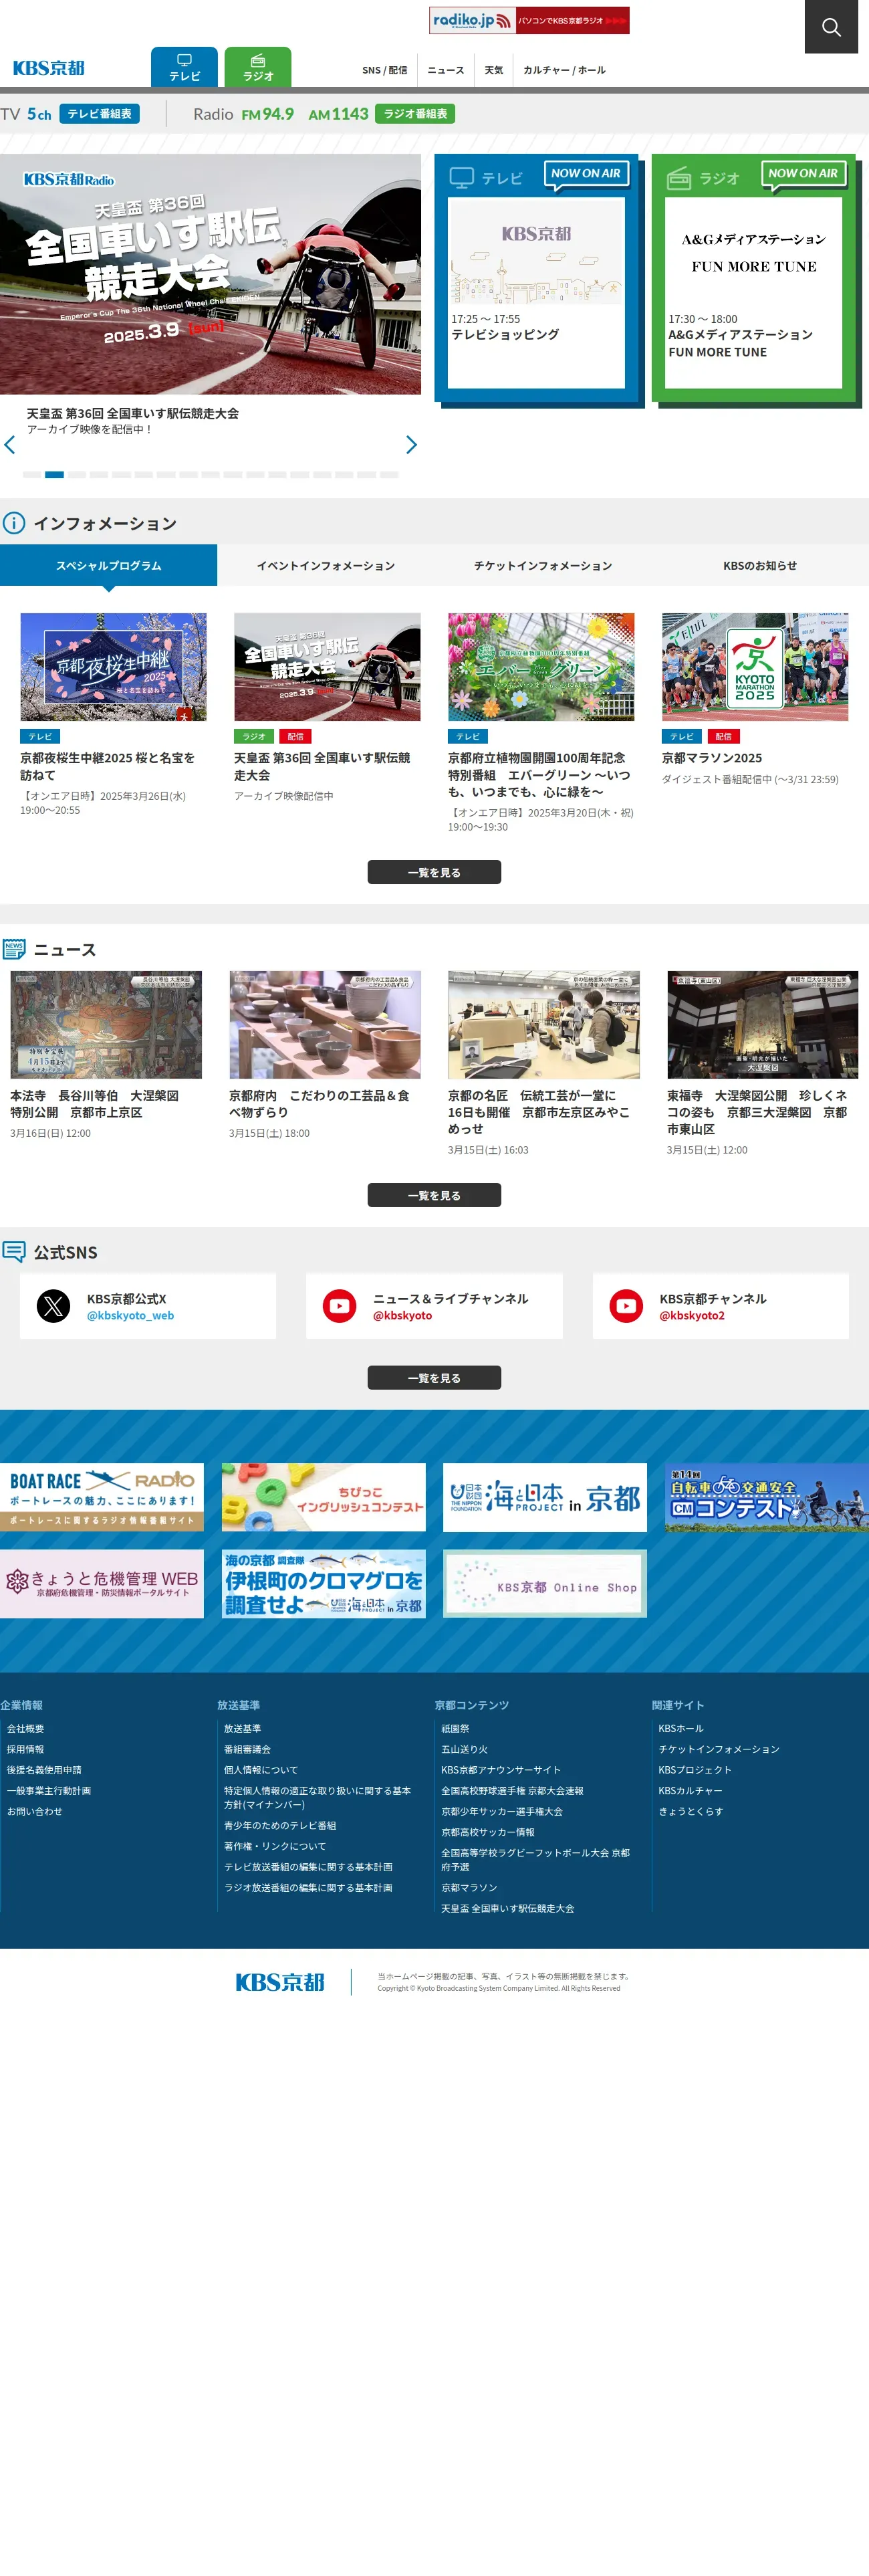This screenshot has height=2576, width=869.
Task: Open KBSカルチャー footer link
Action: tap(690, 1790)
